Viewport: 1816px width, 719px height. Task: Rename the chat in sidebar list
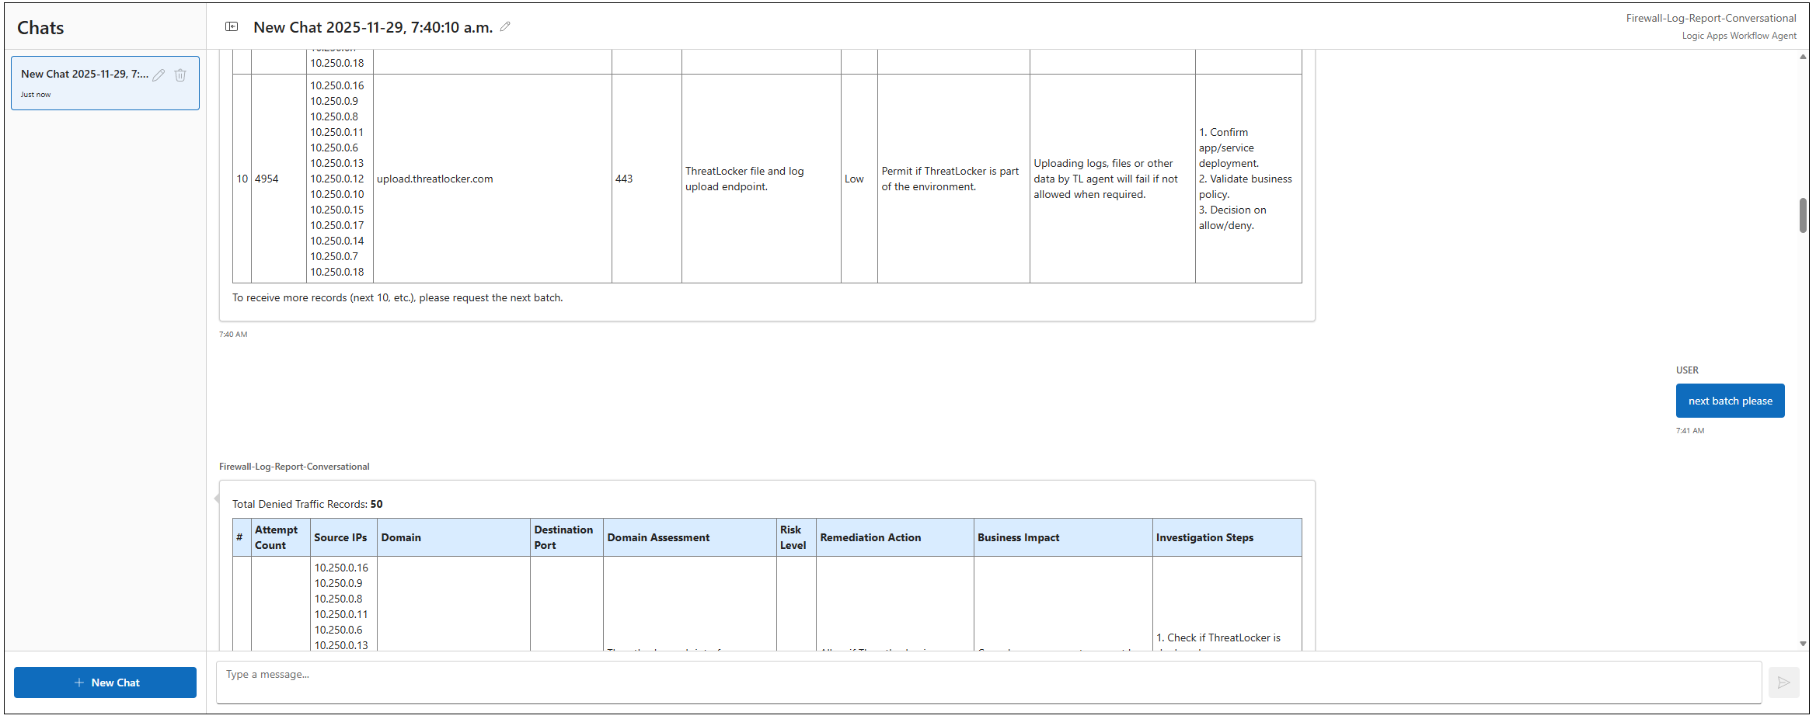pyautogui.click(x=159, y=75)
